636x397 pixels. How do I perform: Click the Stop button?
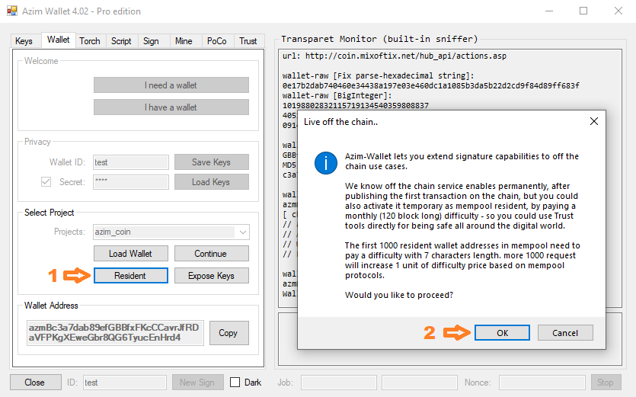click(x=606, y=382)
